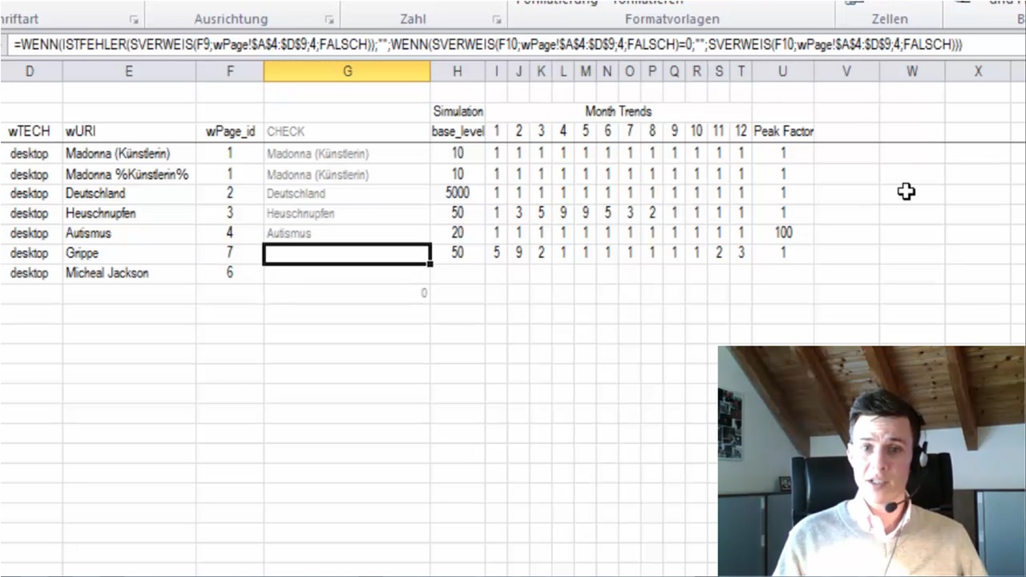Click month header 11
Screen dimensions: 1026x577
(719, 131)
